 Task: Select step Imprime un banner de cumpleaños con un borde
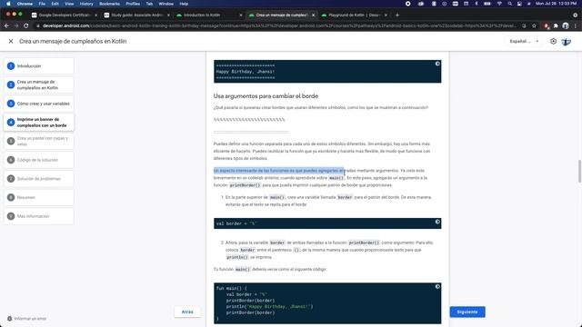tap(39, 123)
